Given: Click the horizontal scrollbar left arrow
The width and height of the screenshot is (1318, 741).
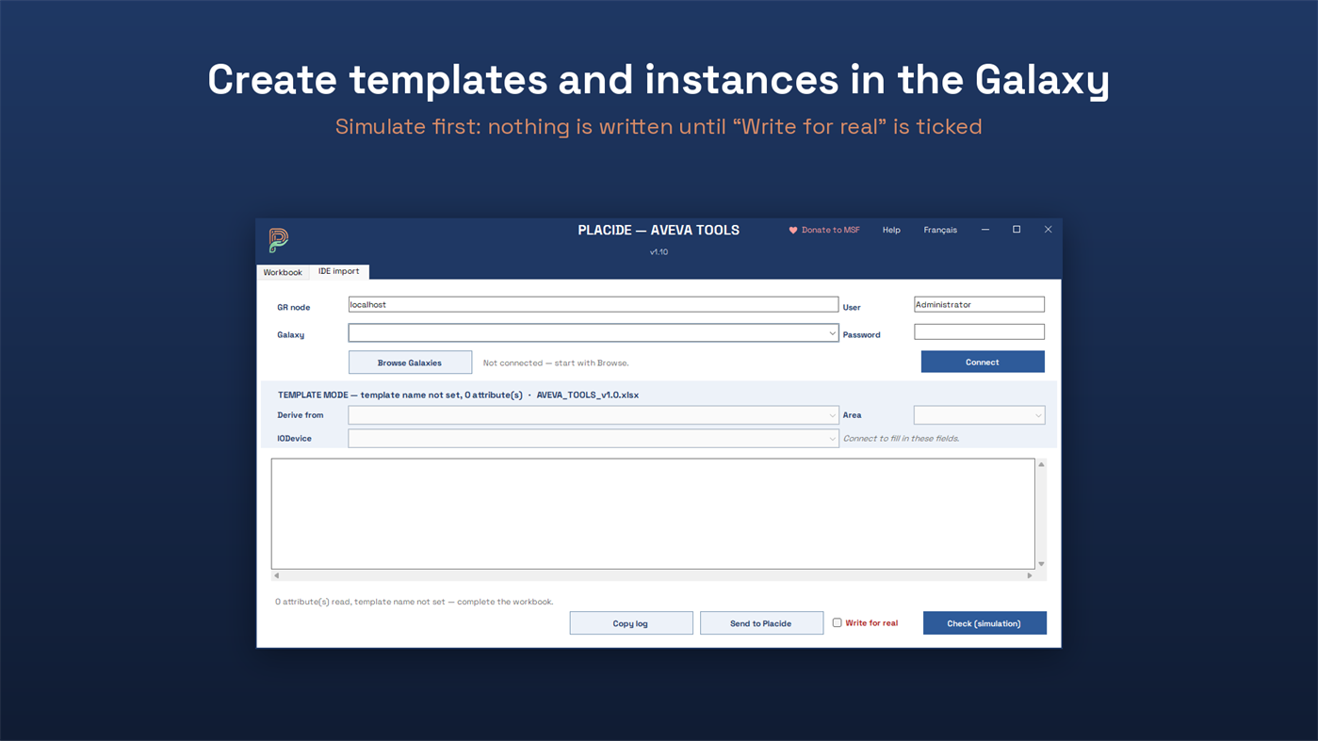Looking at the screenshot, I should [276, 575].
